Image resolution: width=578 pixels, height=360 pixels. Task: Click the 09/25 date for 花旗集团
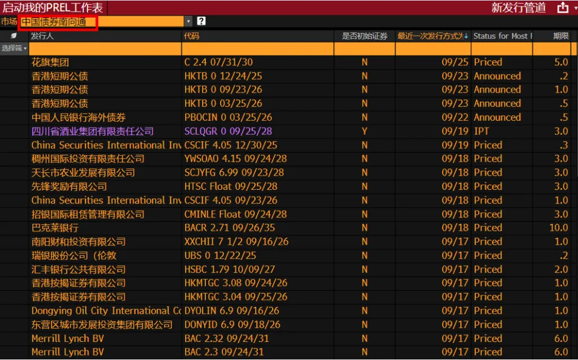pyautogui.click(x=455, y=62)
